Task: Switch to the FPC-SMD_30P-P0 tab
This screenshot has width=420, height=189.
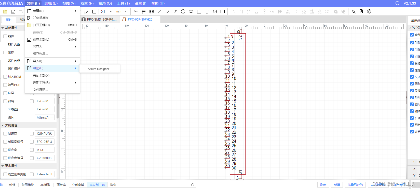Action: coord(99,19)
